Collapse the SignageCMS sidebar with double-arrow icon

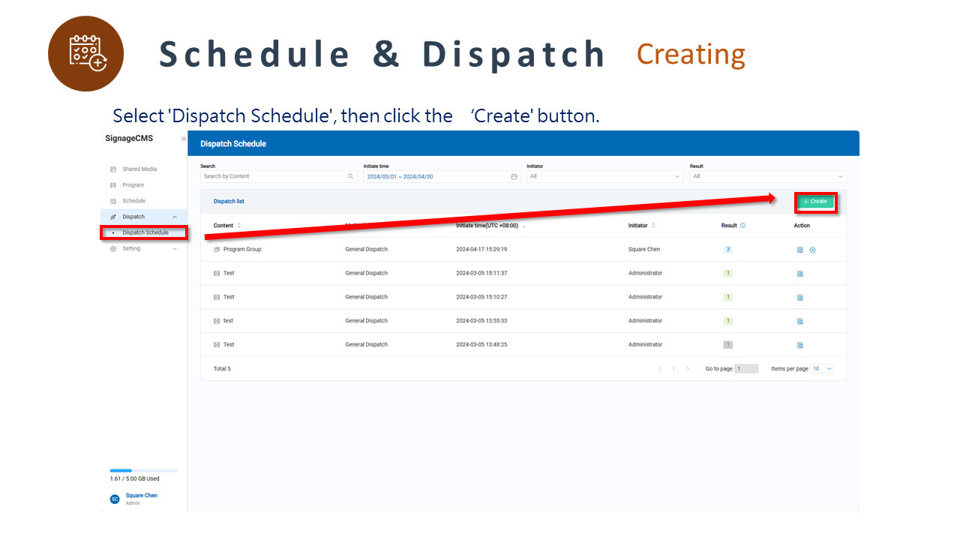[184, 139]
